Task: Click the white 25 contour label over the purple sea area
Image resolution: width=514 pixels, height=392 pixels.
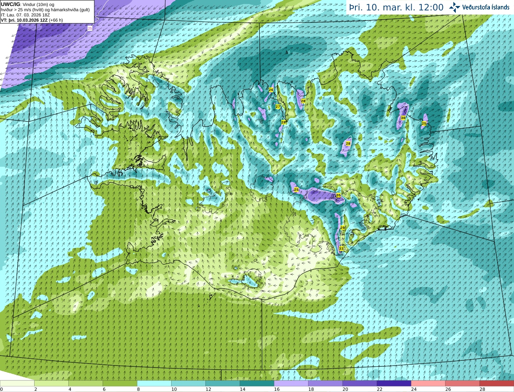Action: click(90, 28)
